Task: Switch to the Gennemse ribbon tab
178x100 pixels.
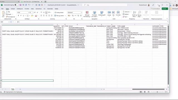Action: pos(39,9)
